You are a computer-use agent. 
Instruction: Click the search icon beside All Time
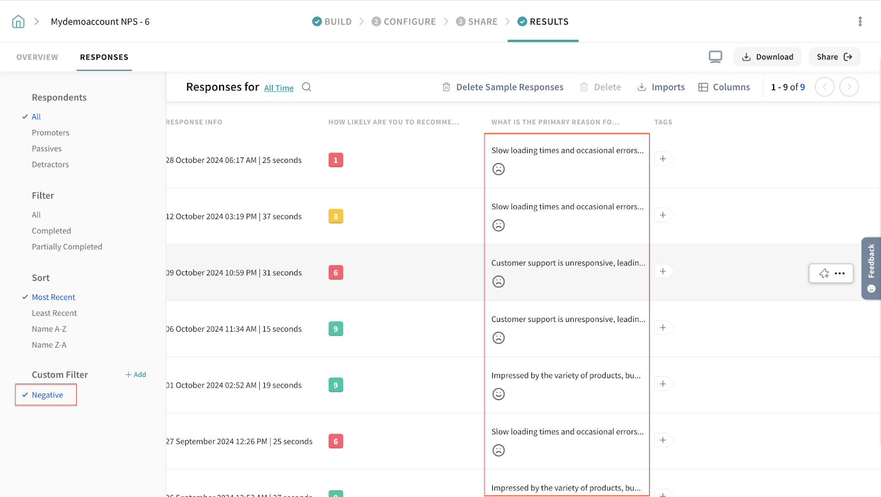click(307, 87)
